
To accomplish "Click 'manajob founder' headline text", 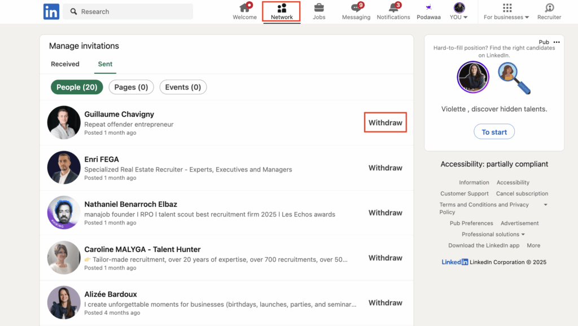I will pos(210,214).
